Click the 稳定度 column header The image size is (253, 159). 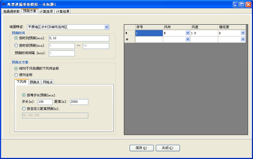(232, 27)
